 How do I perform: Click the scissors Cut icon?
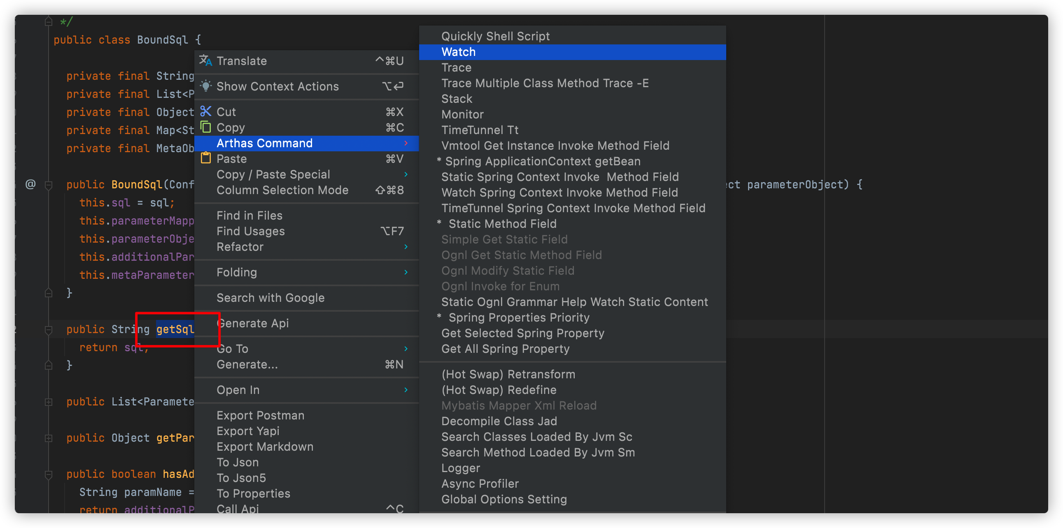click(x=205, y=111)
